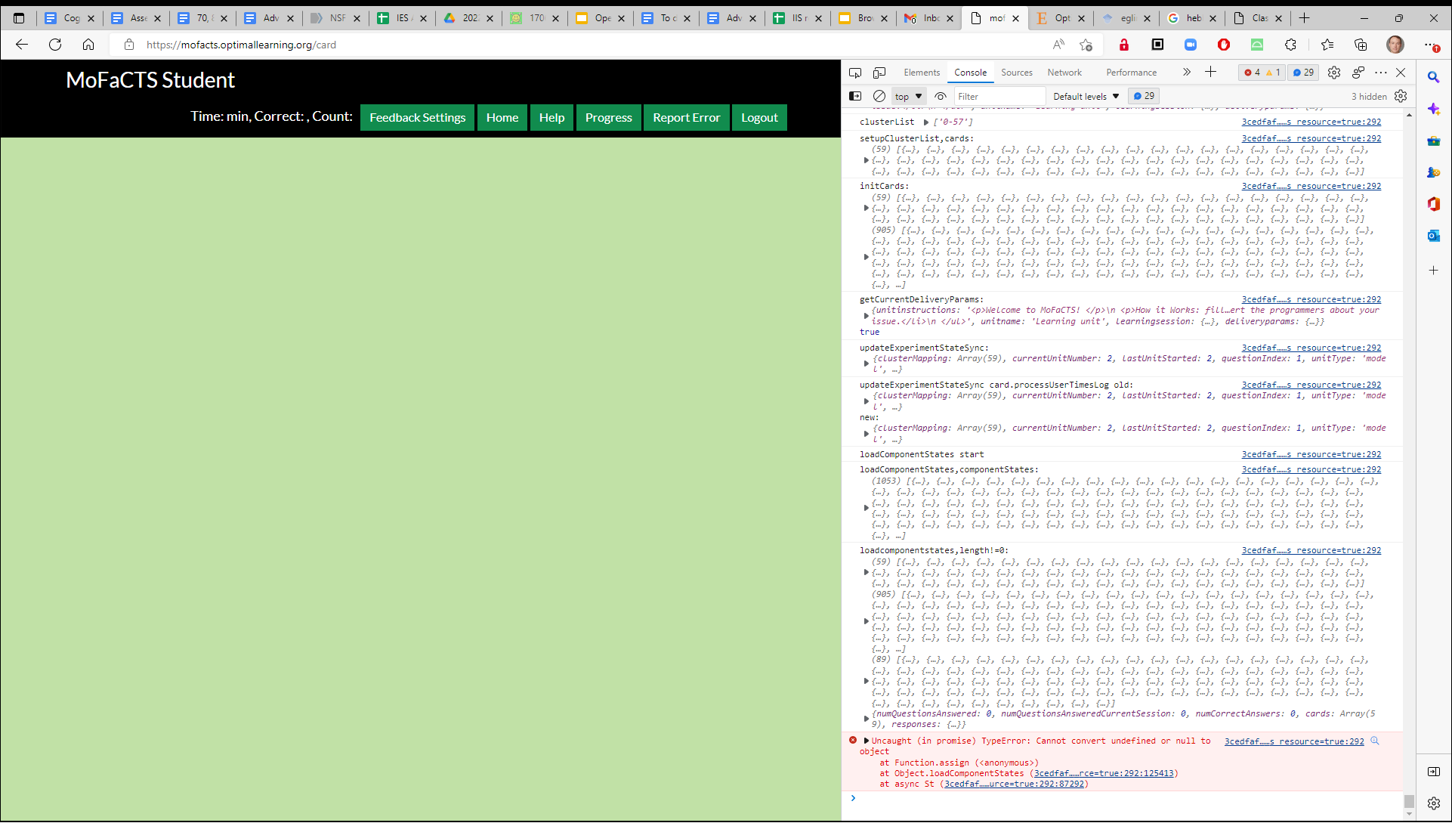The height and width of the screenshot is (823, 1452).
Task: Open the Default levels dropdown
Action: pyautogui.click(x=1086, y=96)
